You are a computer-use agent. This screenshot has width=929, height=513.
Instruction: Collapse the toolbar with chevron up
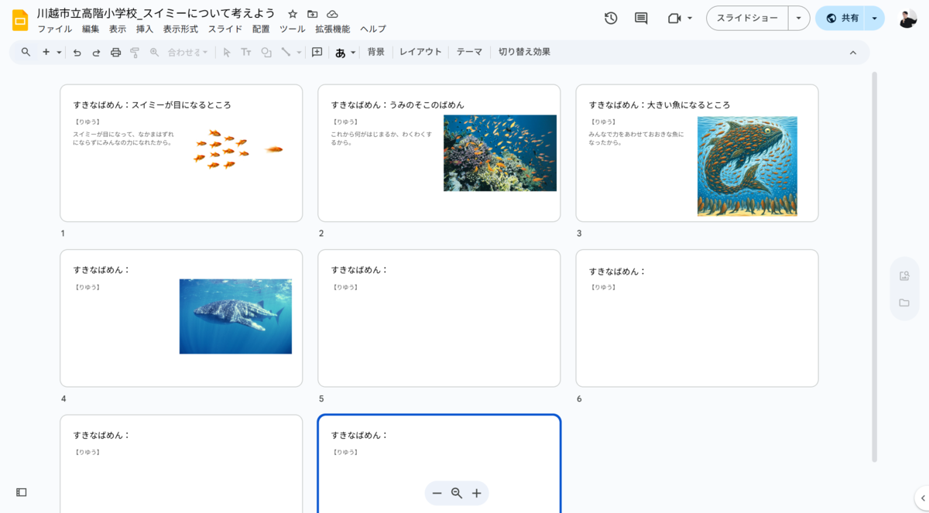pos(853,53)
